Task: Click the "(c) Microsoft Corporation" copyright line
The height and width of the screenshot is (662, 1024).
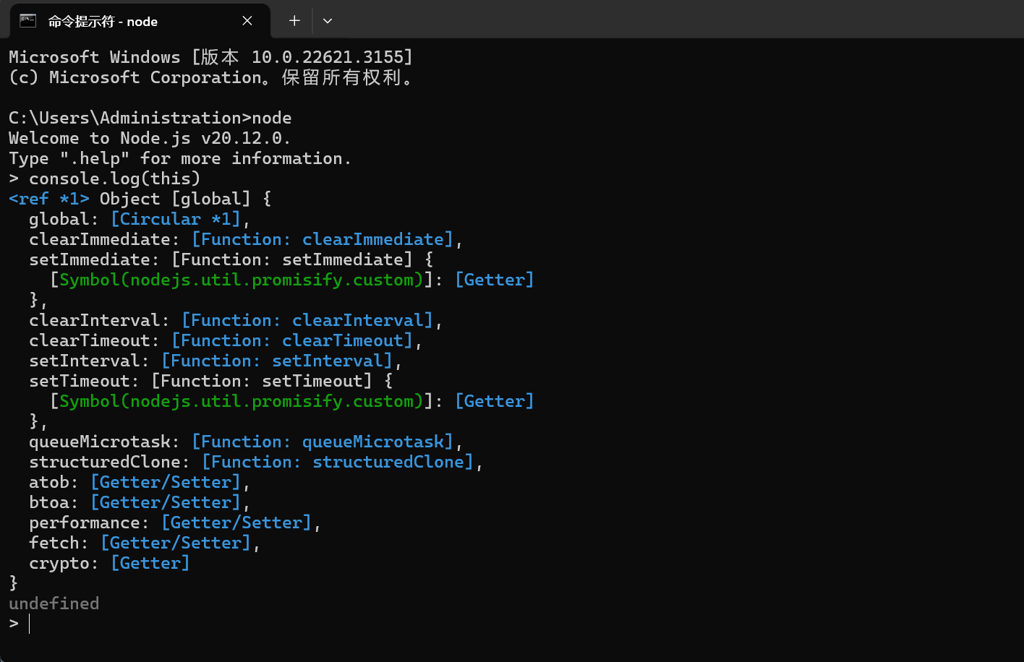Action: point(211,77)
